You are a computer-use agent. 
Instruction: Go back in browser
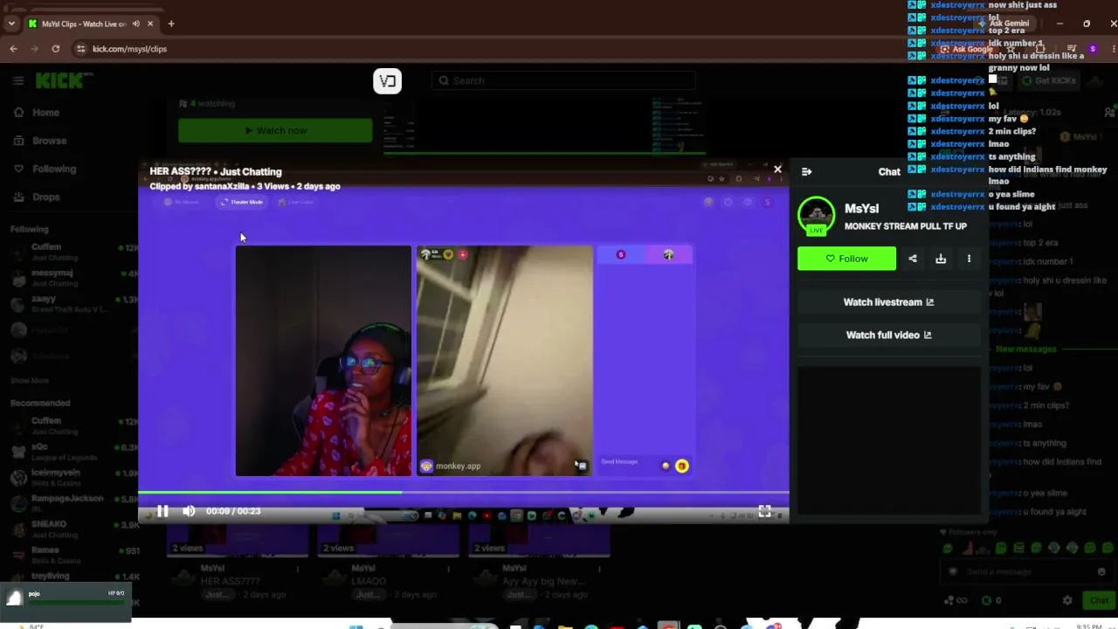(13, 49)
